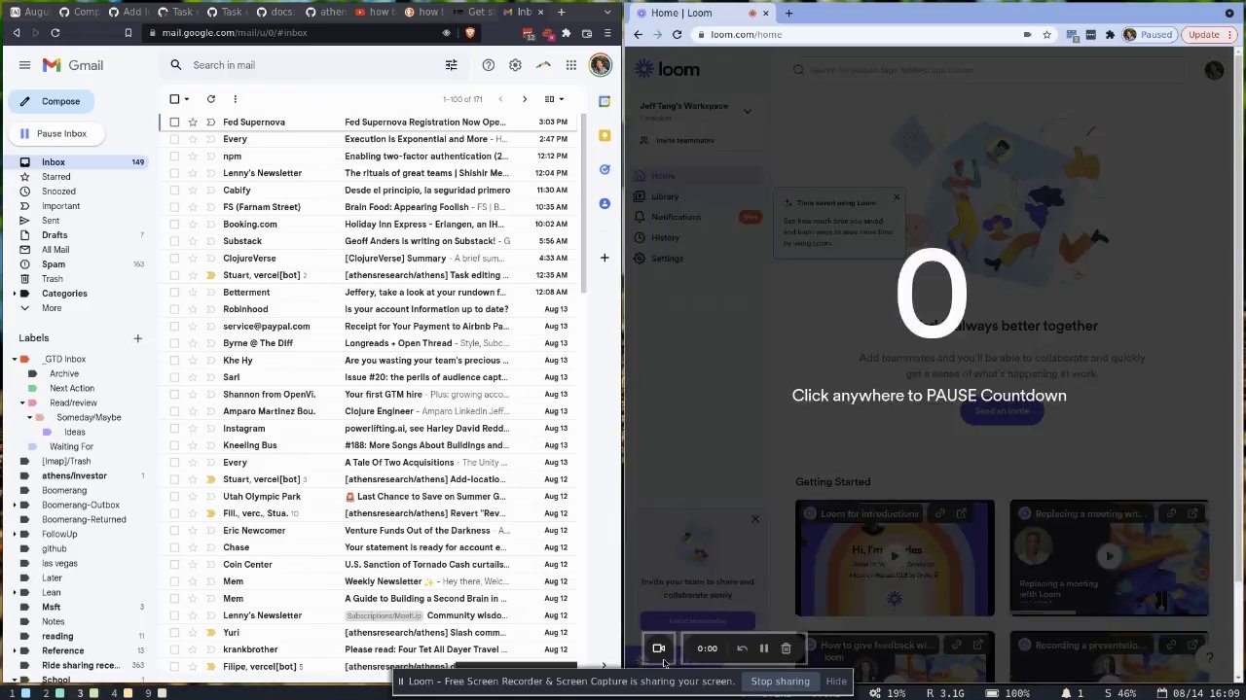Open the Snoozed folder
Screen dimensions: 1246x700
58,192
